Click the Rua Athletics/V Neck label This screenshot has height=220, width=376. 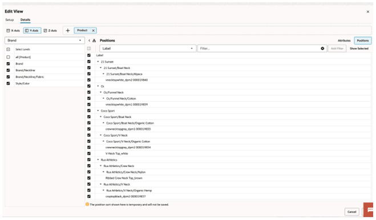tap(117, 184)
